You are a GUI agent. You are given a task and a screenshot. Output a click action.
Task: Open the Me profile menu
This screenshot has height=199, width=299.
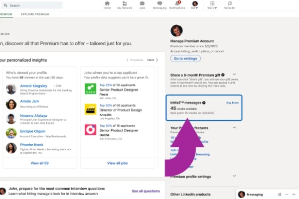[x=195, y=5]
